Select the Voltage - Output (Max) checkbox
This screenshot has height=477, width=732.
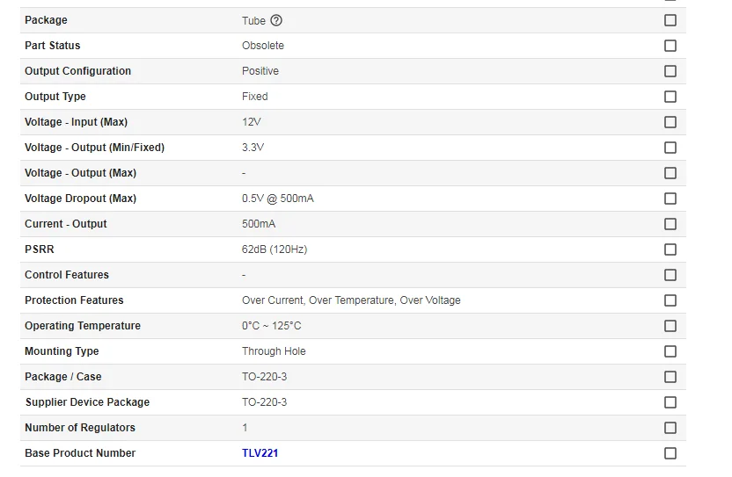pyautogui.click(x=670, y=173)
